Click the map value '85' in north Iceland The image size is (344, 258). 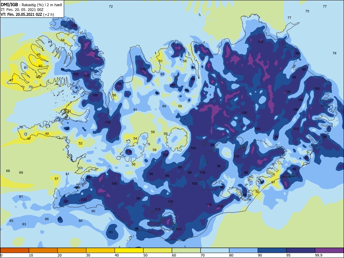162,74
